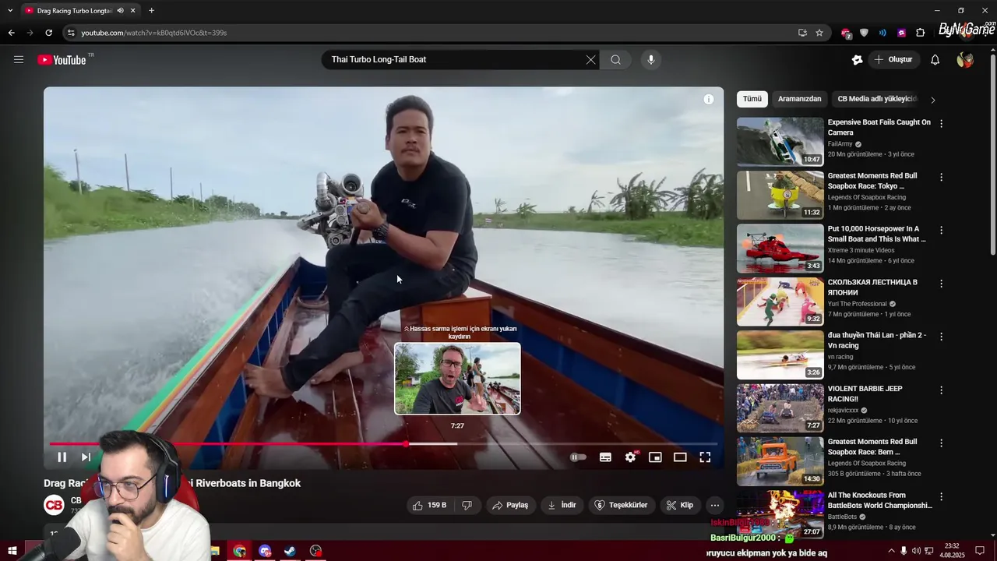Share the video via Paylaş
The width and height of the screenshot is (997, 561).
pos(510,505)
